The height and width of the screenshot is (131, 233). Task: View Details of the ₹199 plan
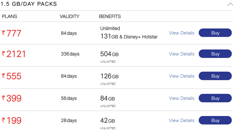point(182,121)
